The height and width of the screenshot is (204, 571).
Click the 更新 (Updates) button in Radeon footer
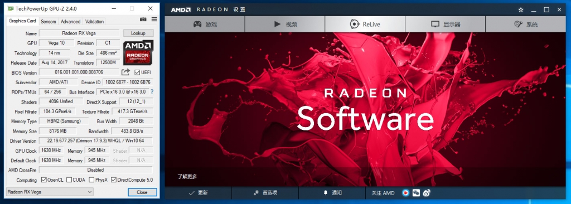point(198,193)
